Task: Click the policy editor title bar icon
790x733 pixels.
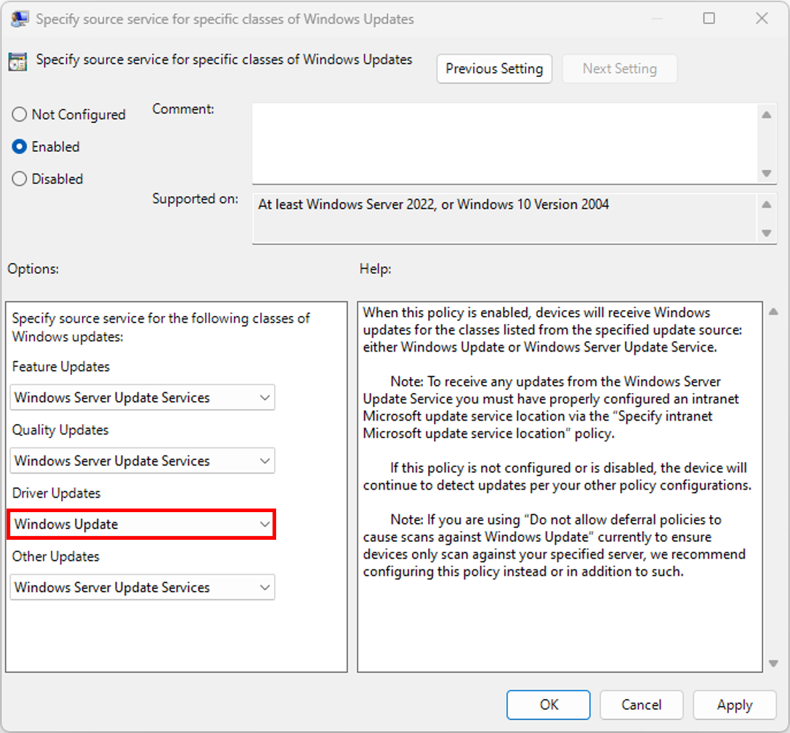Action: [19, 19]
